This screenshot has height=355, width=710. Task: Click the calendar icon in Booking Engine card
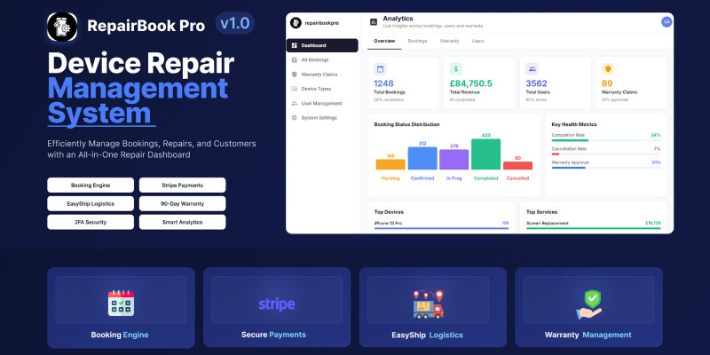(120, 304)
